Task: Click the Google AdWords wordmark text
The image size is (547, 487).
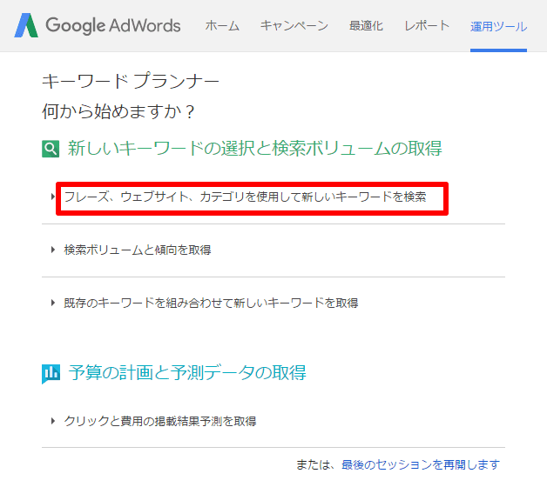Action: pyautogui.click(x=113, y=25)
